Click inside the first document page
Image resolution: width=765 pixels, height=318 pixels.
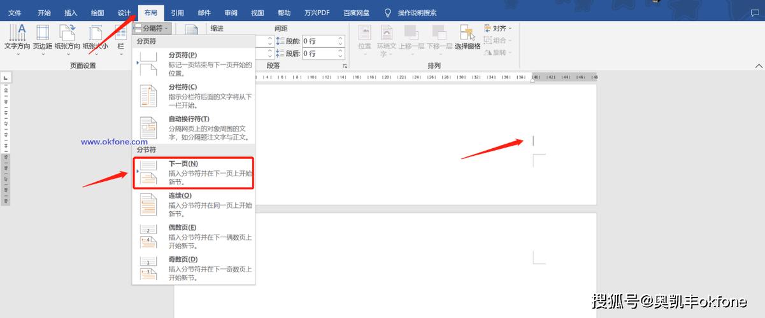click(x=425, y=144)
